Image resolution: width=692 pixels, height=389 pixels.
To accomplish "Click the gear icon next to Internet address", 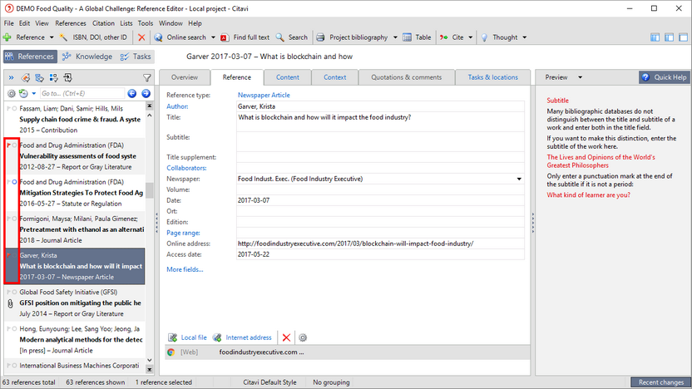I will click(303, 337).
